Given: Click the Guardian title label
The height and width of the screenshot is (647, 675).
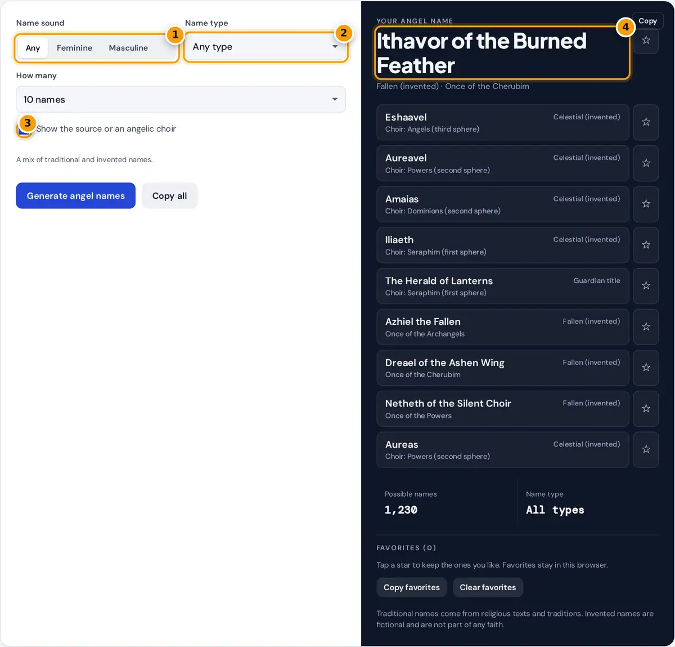Looking at the screenshot, I should (597, 280).
